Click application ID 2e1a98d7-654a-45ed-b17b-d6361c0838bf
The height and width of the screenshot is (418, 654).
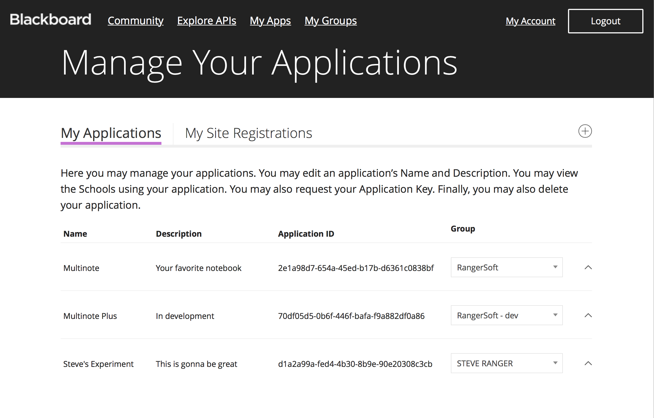pos(356,268)
